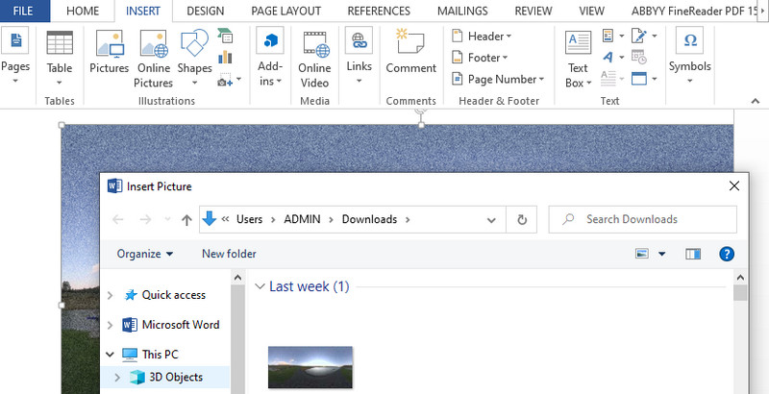Switch to the DESIGN ribbon tab
769x394 pixels.
click(206, 11)
